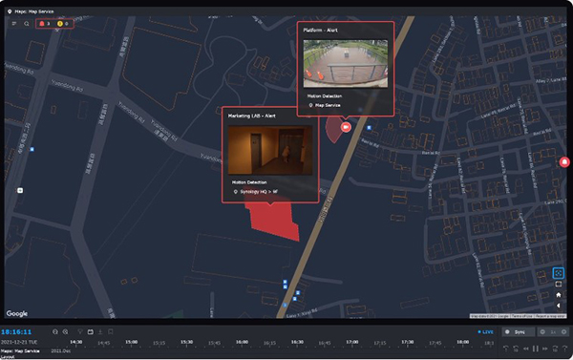Viewport: 573px width, 360px height.
Task: Open Platform alert camera thumbnail
Action: point(346,64)
